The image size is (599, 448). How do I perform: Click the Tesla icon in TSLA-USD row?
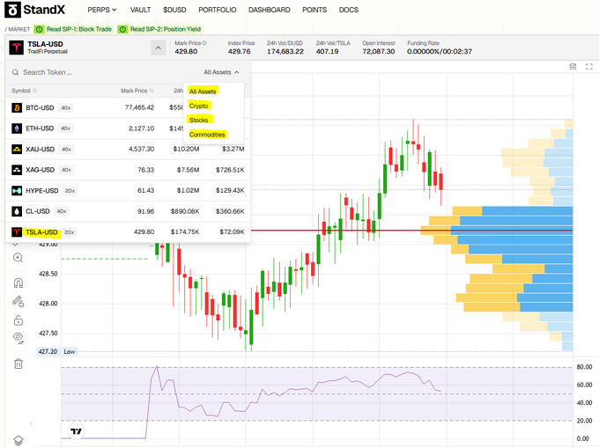(x=17, y=232)
